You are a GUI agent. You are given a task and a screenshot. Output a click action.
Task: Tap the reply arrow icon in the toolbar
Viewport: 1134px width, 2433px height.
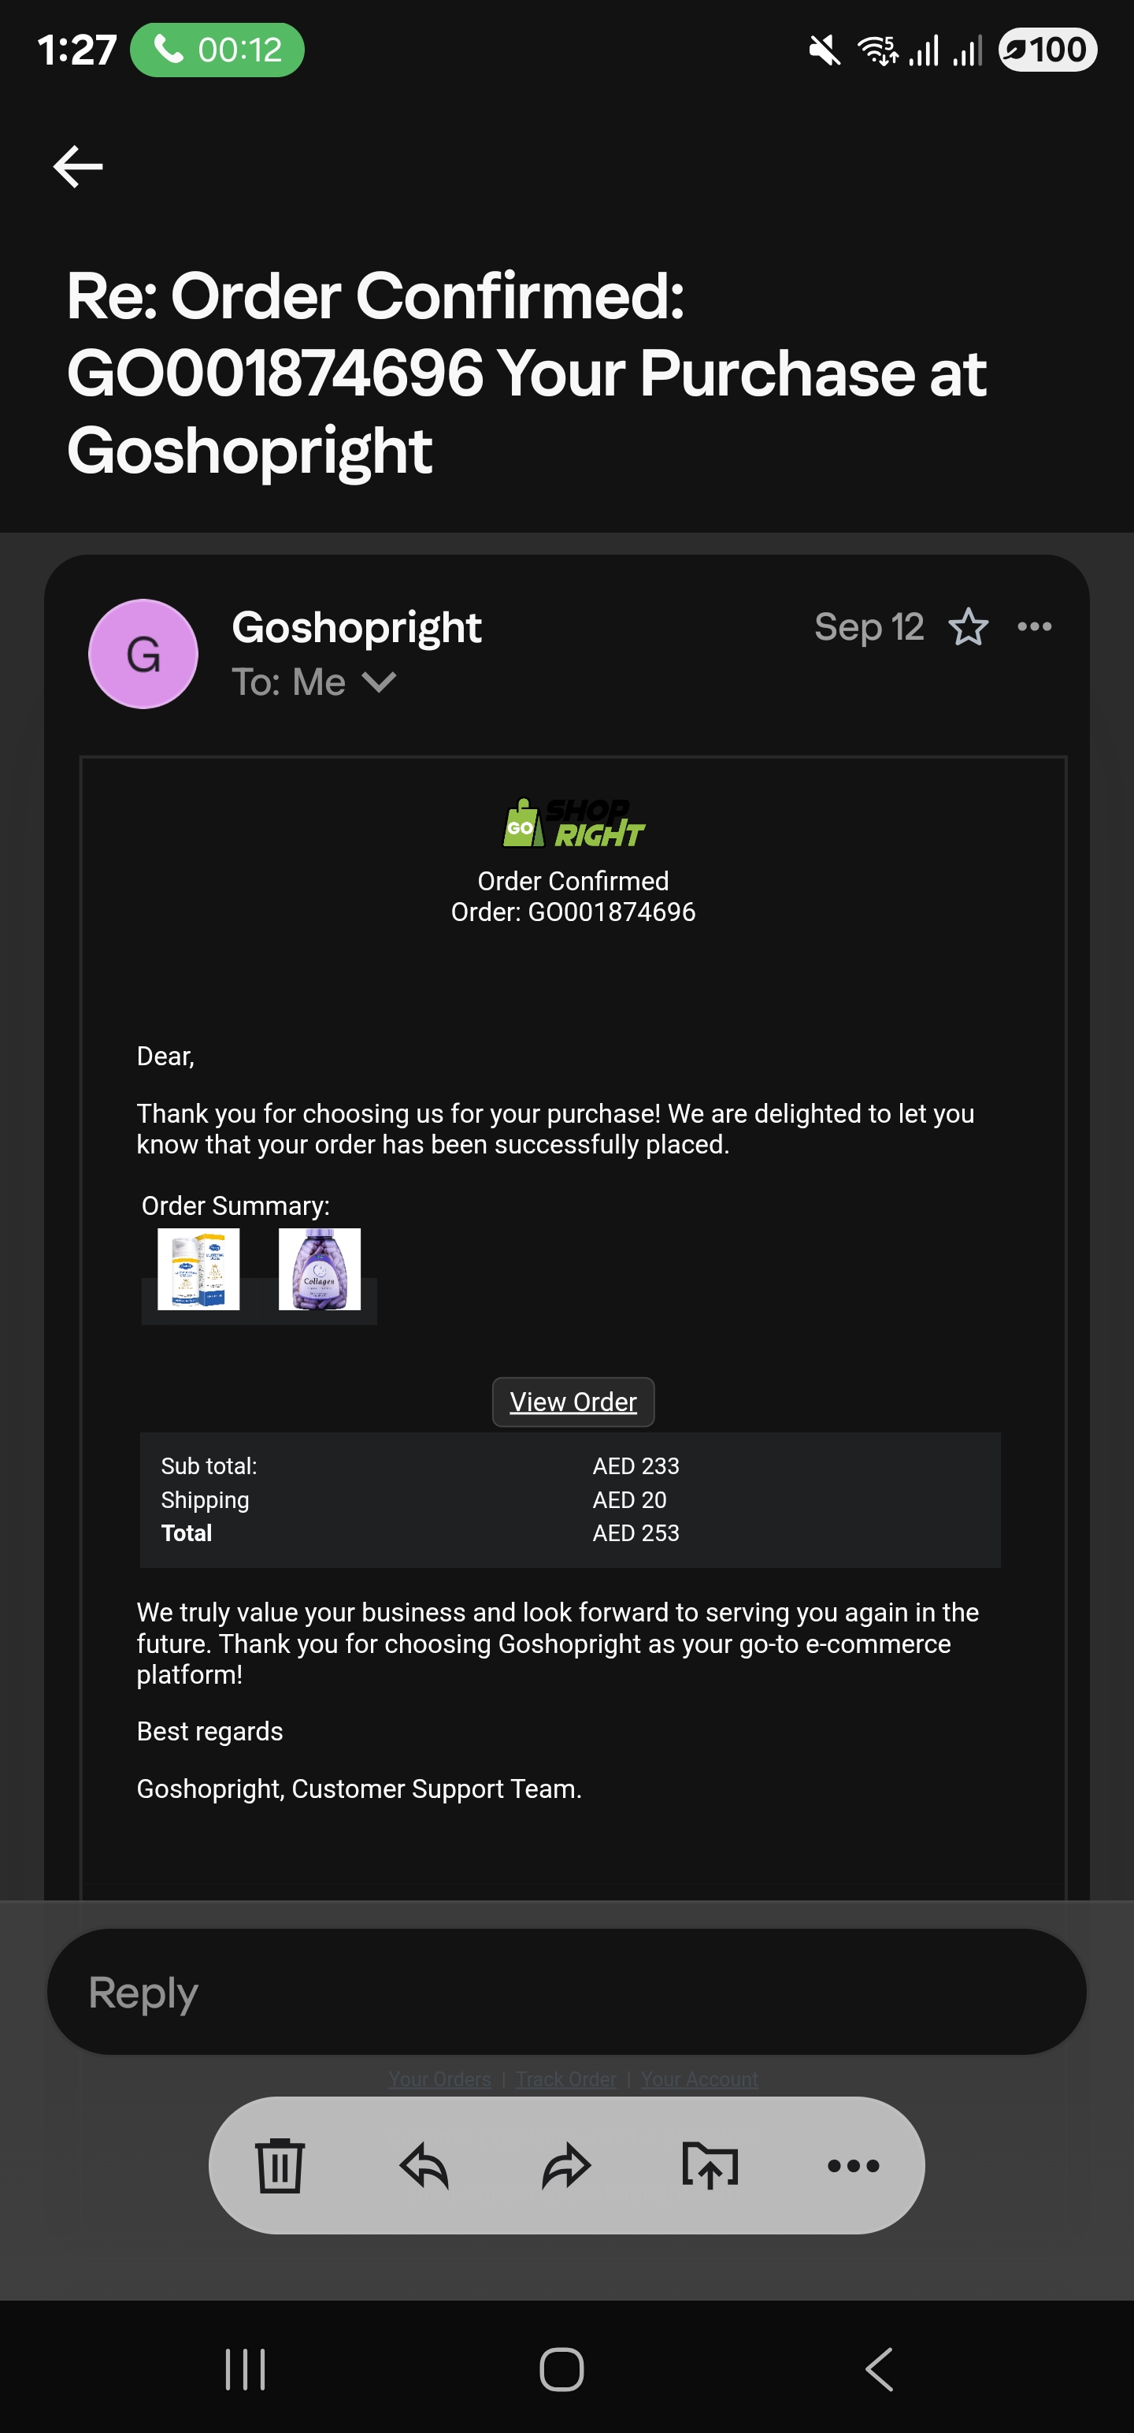(x=423, y=2166)
